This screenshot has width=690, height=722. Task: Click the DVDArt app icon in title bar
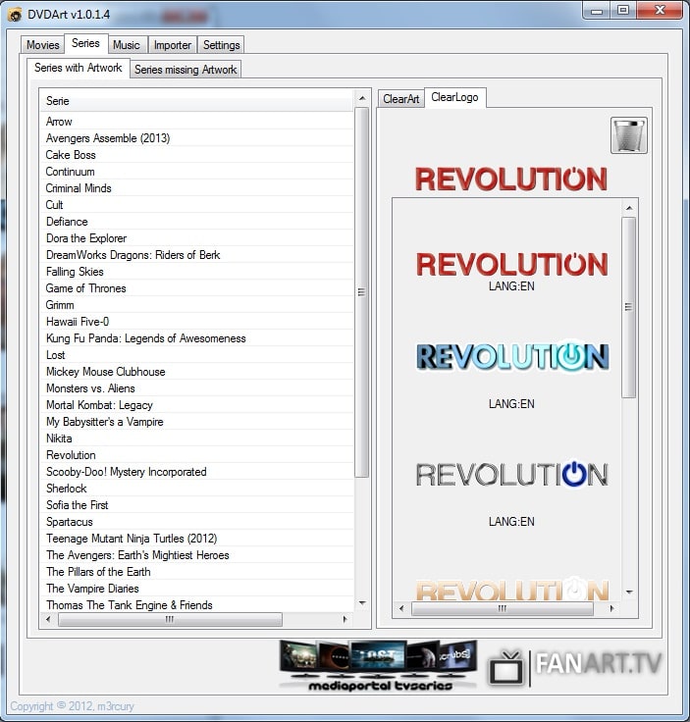tap(15, 15)
